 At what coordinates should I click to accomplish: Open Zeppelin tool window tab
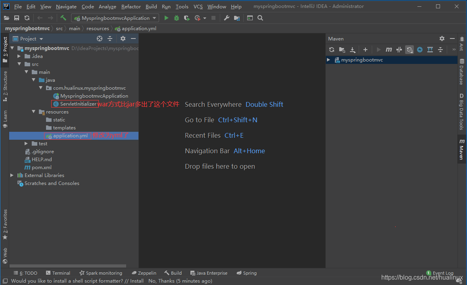[x=144, y=273]
